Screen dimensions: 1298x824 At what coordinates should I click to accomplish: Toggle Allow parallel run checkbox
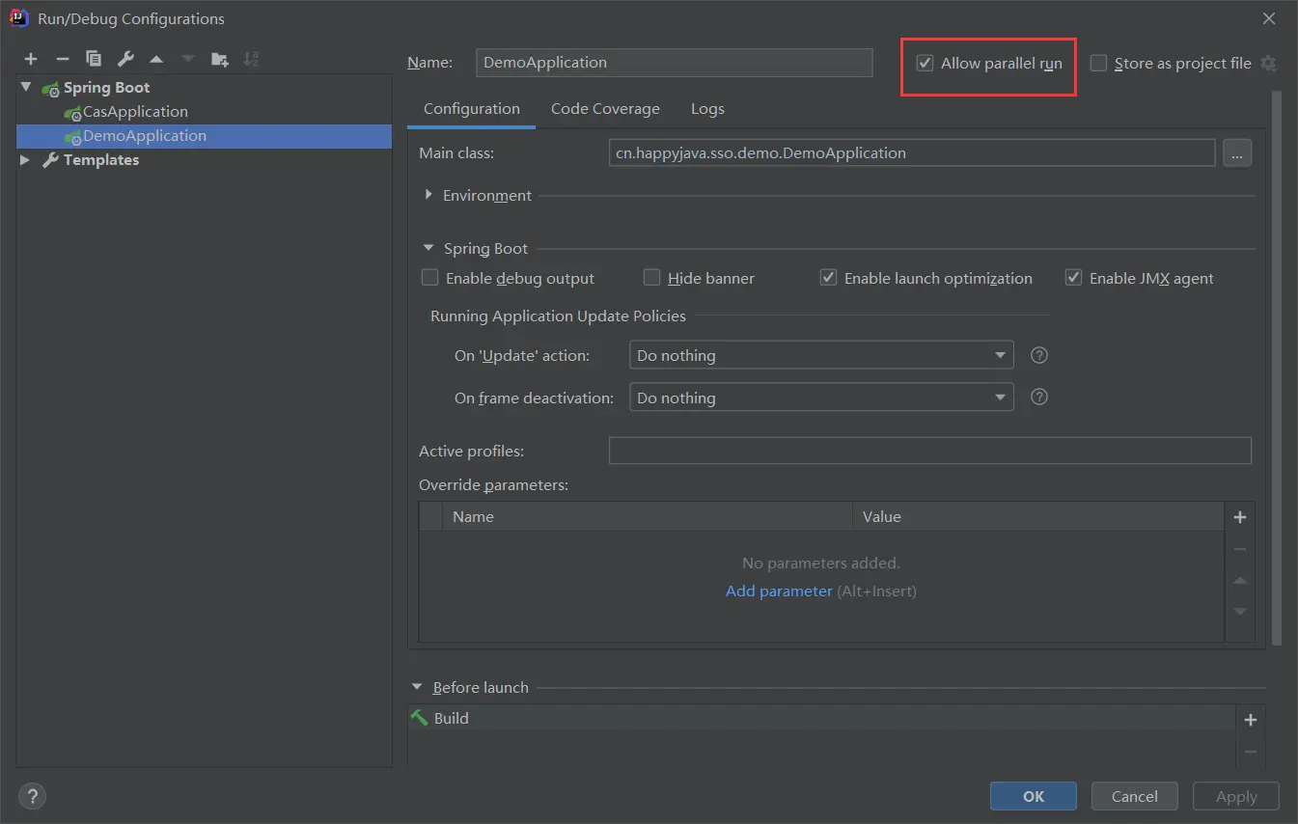[x=925, y=64]
